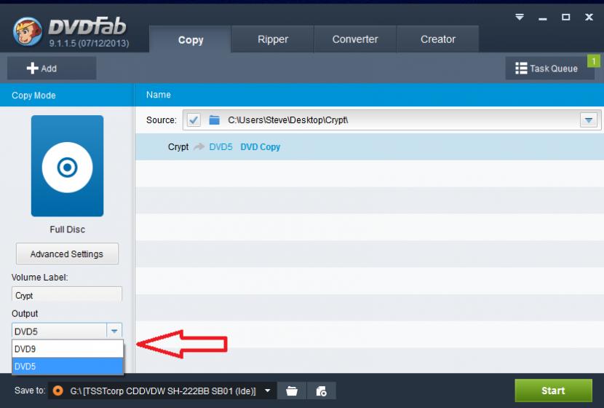Open output folder via folder icon
The image size is (604, 408).
click(292, 391)
